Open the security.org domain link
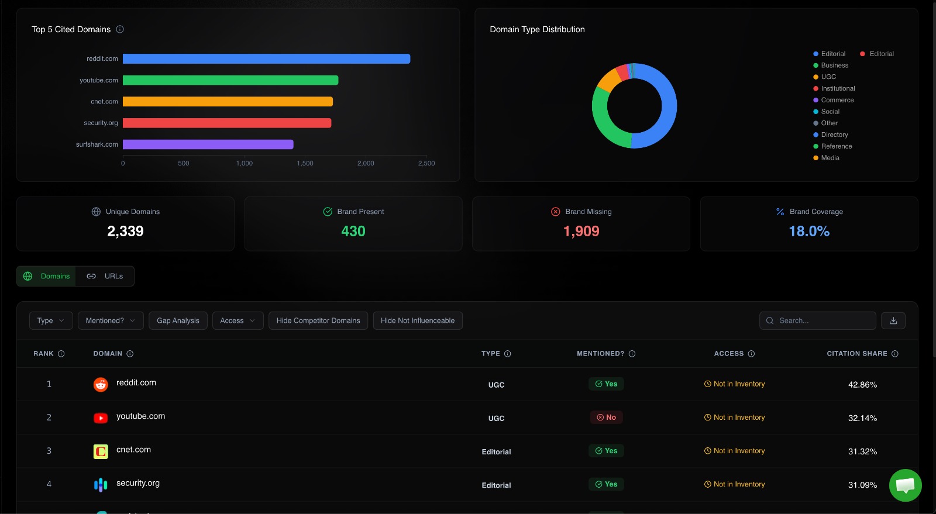936x514 pixels. tap(138, 483)
